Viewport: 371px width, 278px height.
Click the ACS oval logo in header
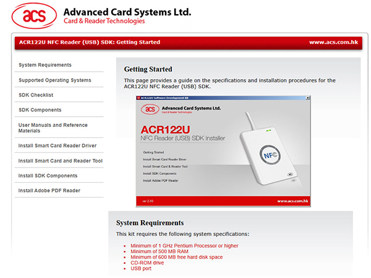click(34, 15)
